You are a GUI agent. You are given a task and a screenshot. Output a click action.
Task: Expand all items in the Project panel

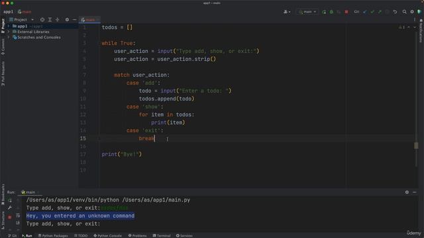click(50, 20)
